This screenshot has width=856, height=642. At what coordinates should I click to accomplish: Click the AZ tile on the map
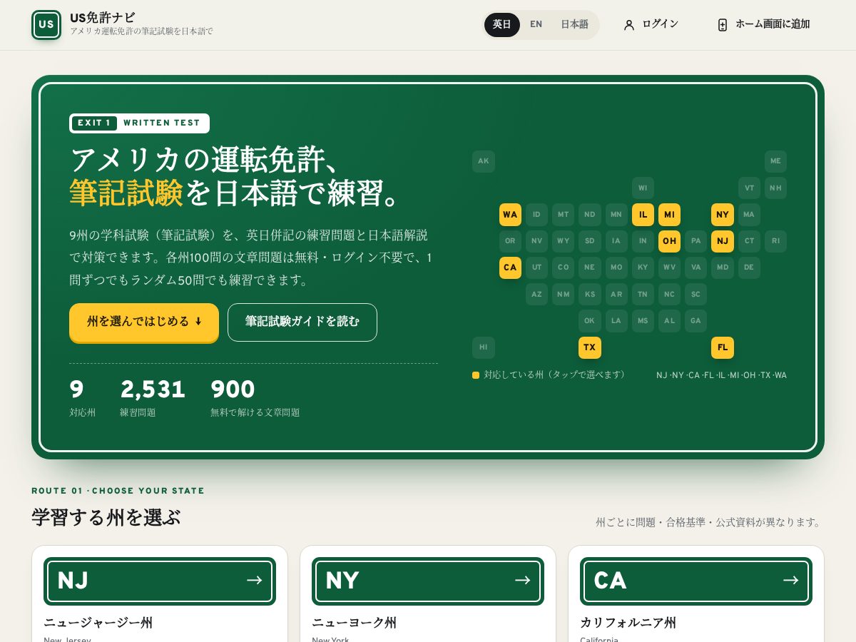click(536, 295)
